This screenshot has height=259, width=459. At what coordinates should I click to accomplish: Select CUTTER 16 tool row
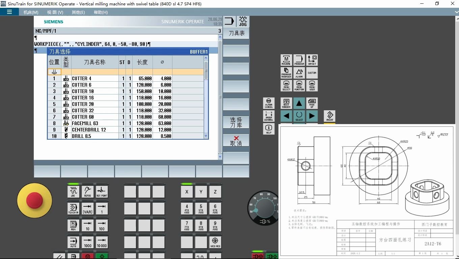pyautogui.click(x=126, y=97)
